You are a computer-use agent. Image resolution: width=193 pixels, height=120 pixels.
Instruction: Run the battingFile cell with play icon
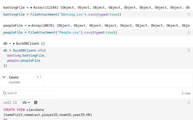coord(189,14)
